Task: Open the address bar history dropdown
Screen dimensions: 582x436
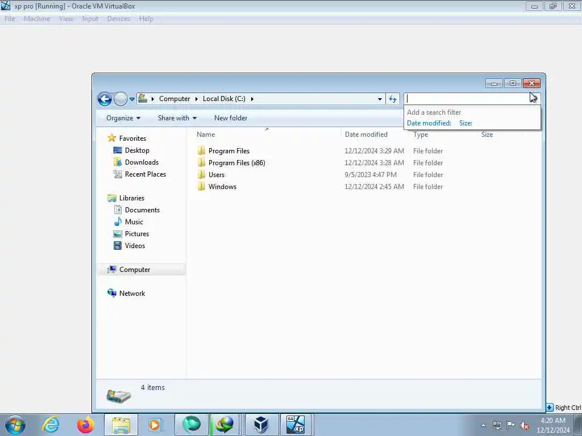Action: [x=379, y=99]
